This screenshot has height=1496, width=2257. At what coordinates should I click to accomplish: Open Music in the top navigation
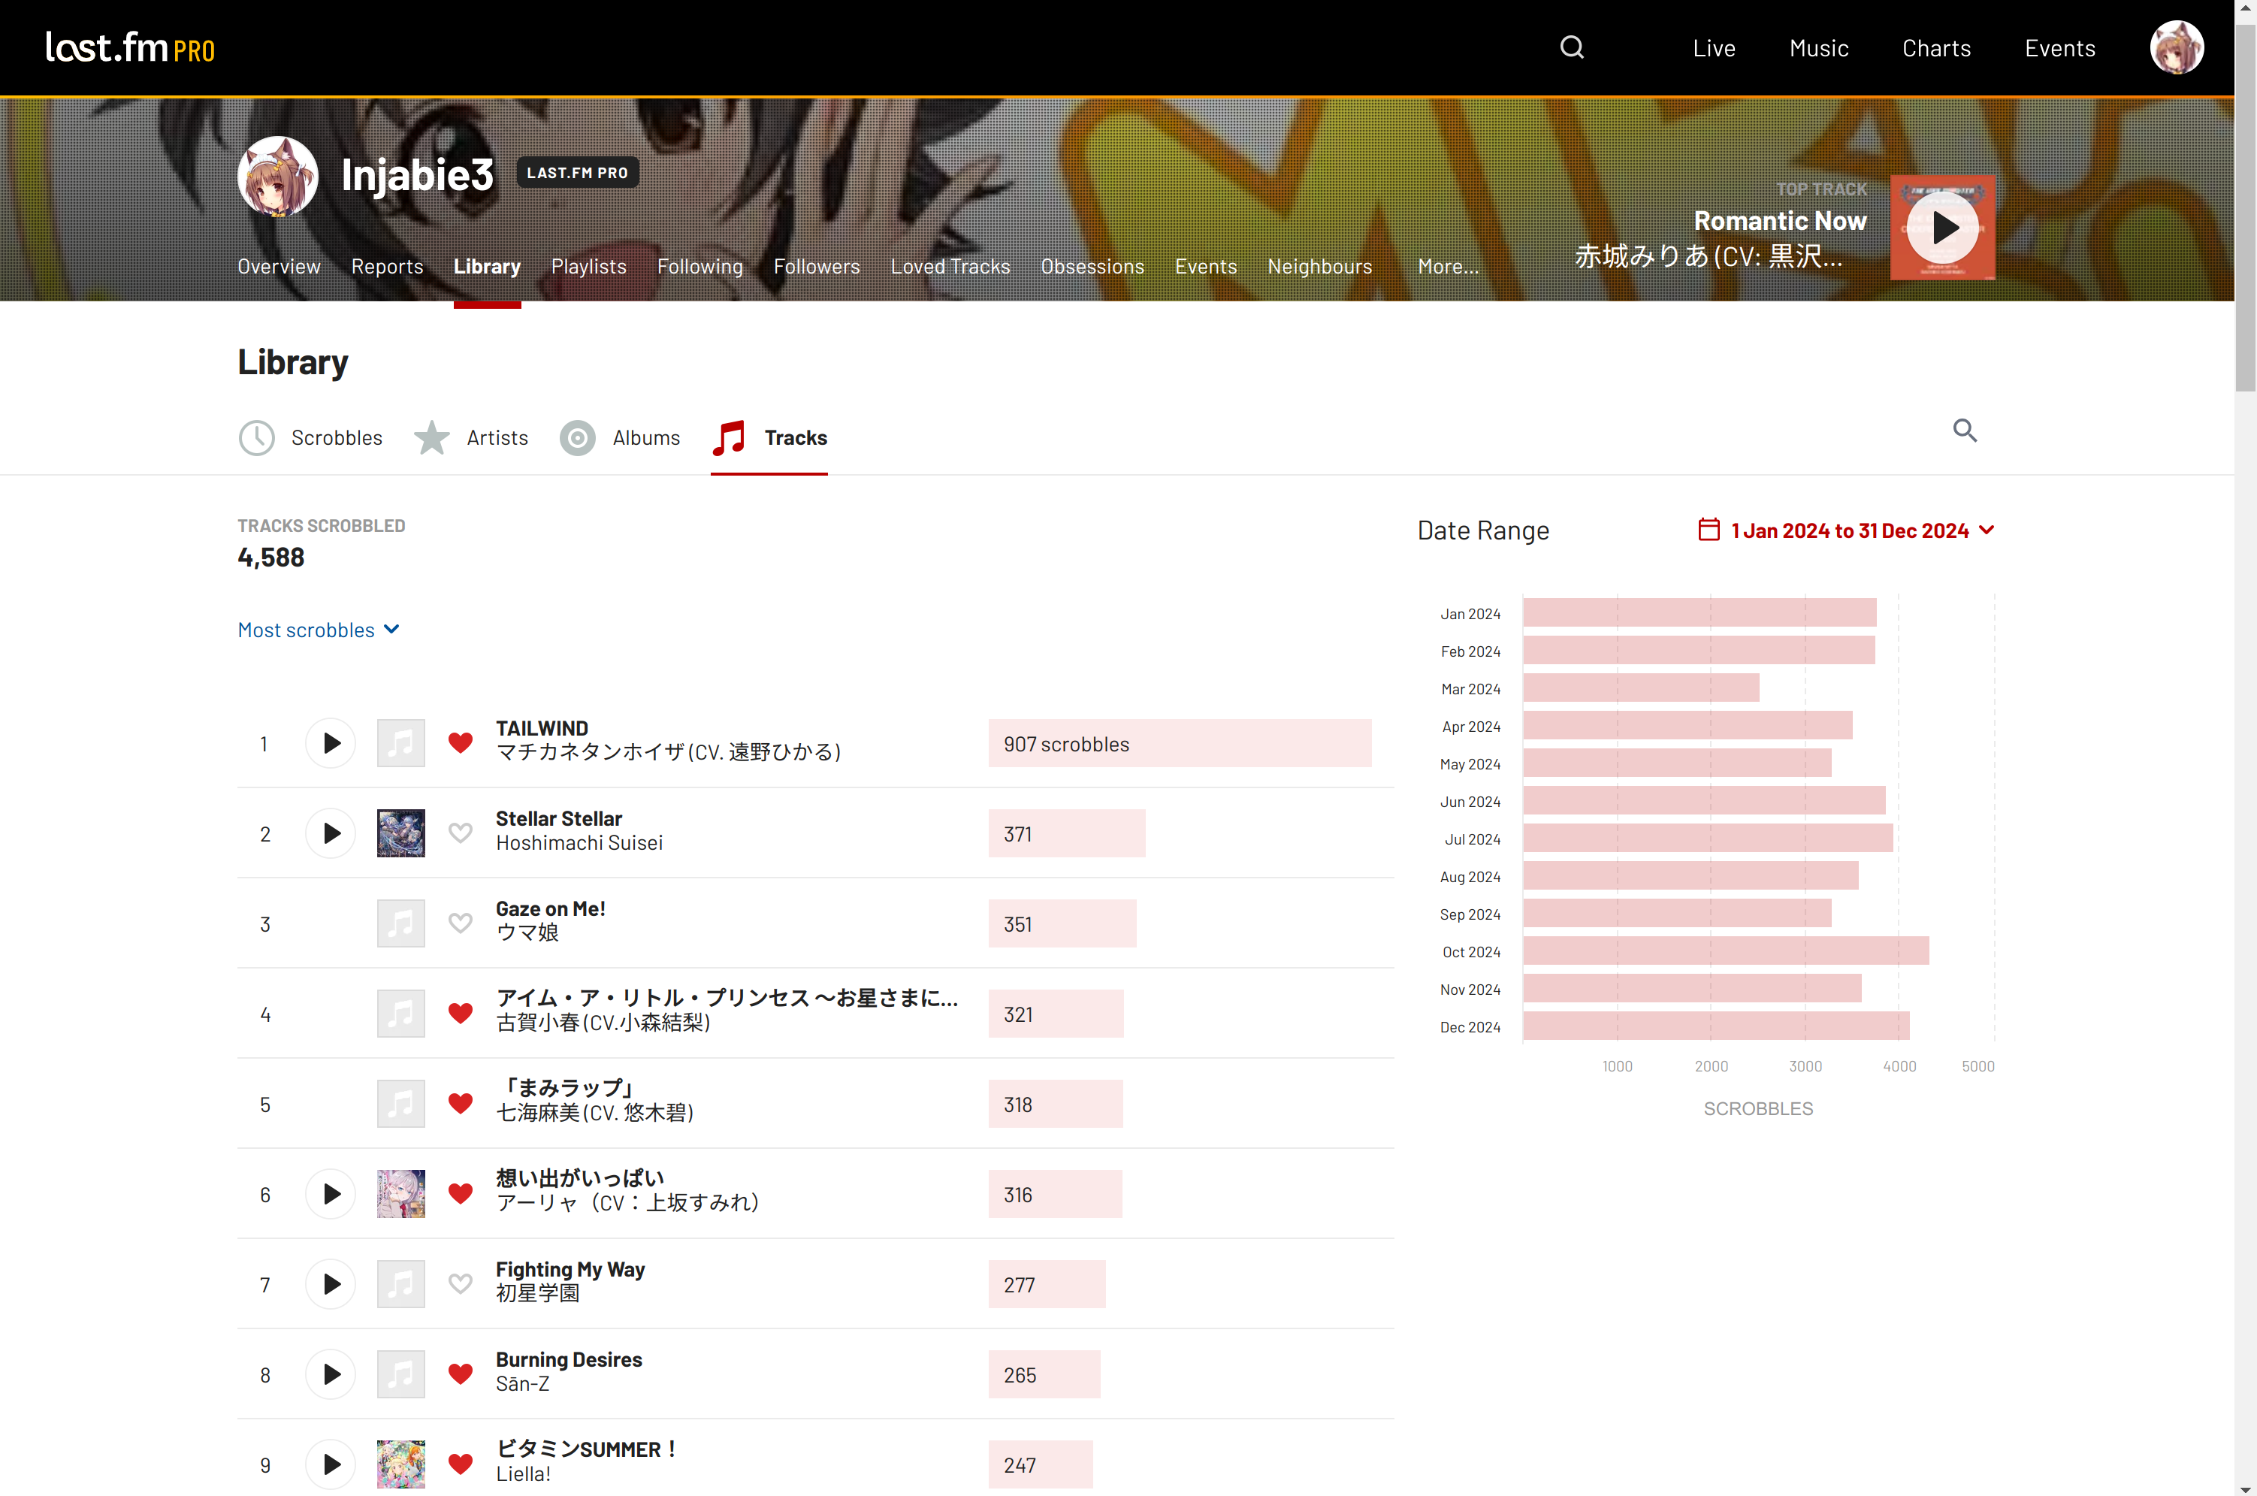point(1818,49)
